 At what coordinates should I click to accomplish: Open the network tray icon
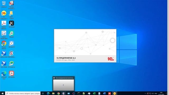coord(150,93)
